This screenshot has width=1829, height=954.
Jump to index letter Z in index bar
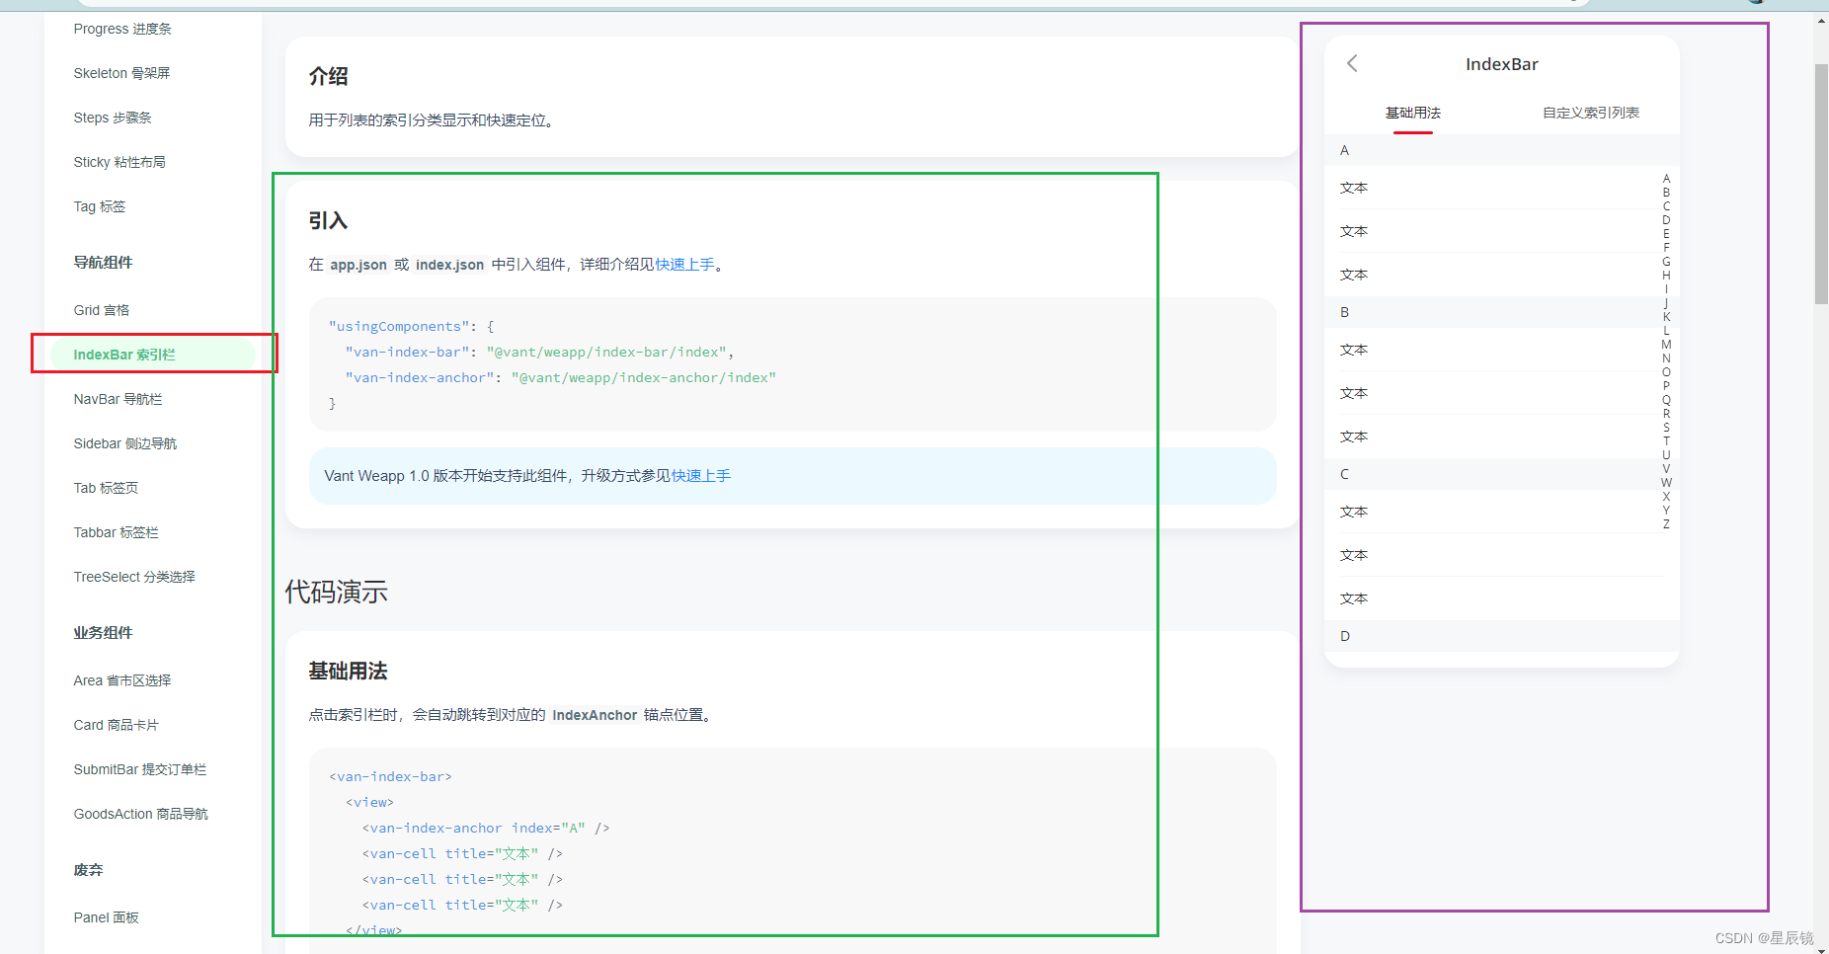click(x=1666, y=524)
